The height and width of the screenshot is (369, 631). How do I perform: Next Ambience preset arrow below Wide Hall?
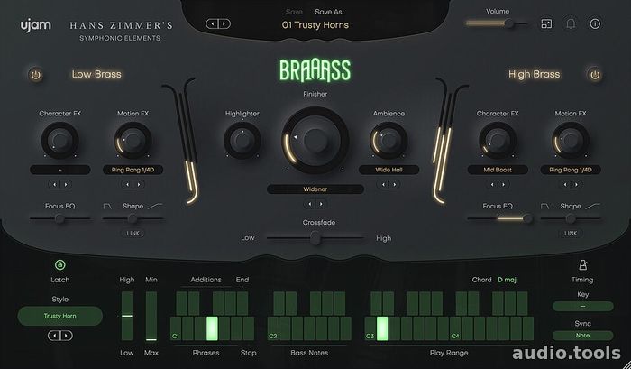pos(395,184)
